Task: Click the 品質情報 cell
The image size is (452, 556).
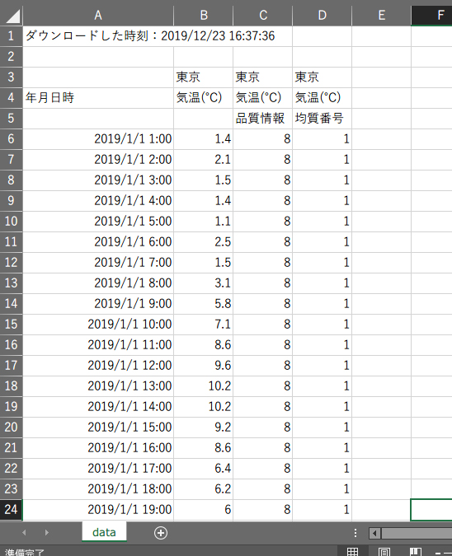Action: [263, 118]
